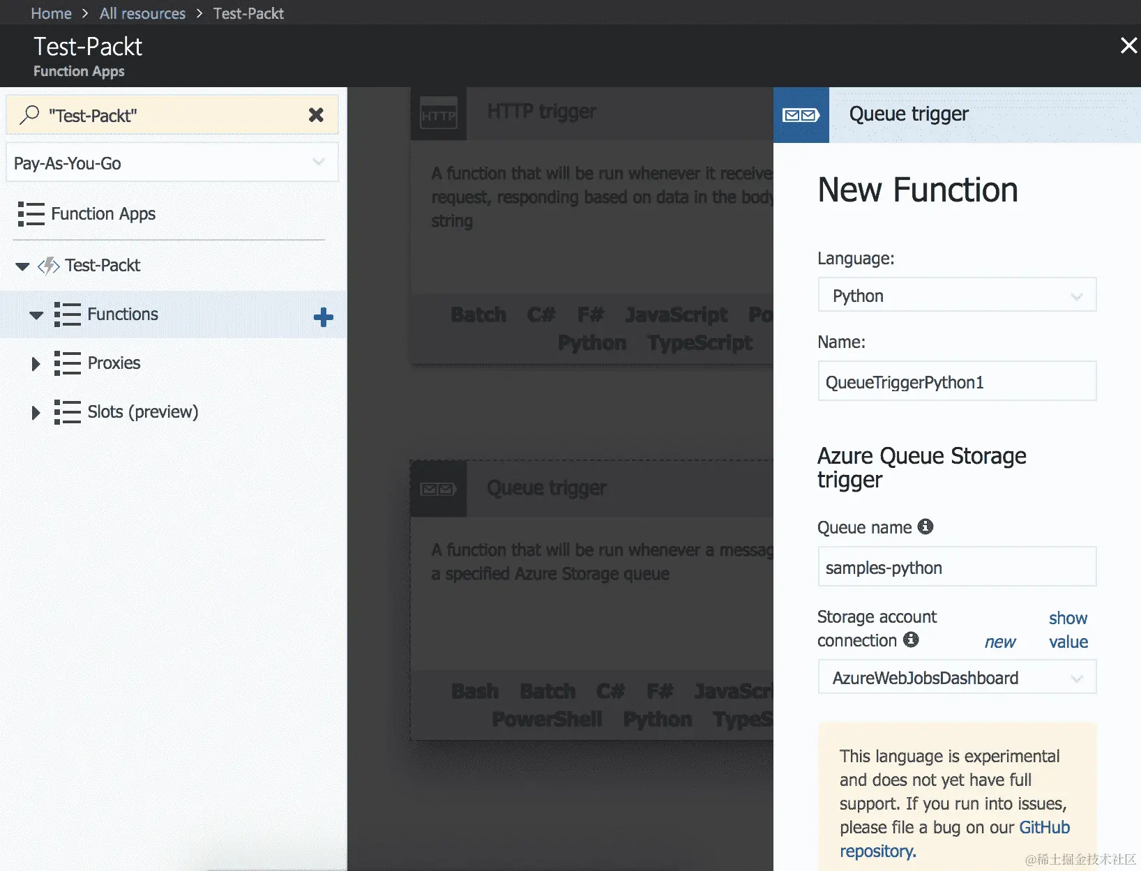Click the Queue name input field
The width and height of the screenshot is (1141, 871).
[957, 567]
